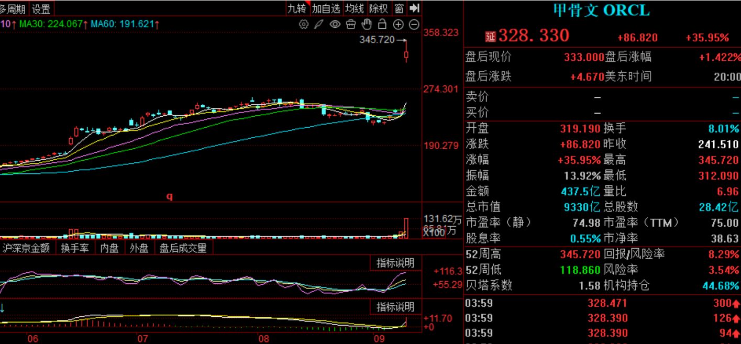Viewport: 741px width, 344px height.
Task: Click trade row with volume 126
Action: coord(602,318)
